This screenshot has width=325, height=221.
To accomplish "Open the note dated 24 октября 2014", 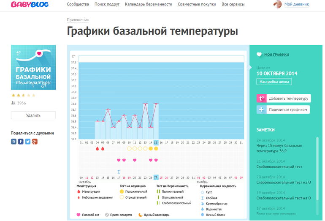I will [279, 146].
